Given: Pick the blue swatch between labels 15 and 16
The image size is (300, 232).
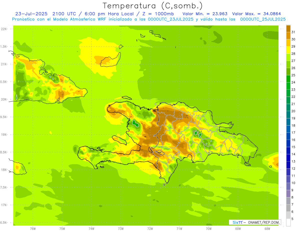Looking at the screenshot, I should (288, 143).
